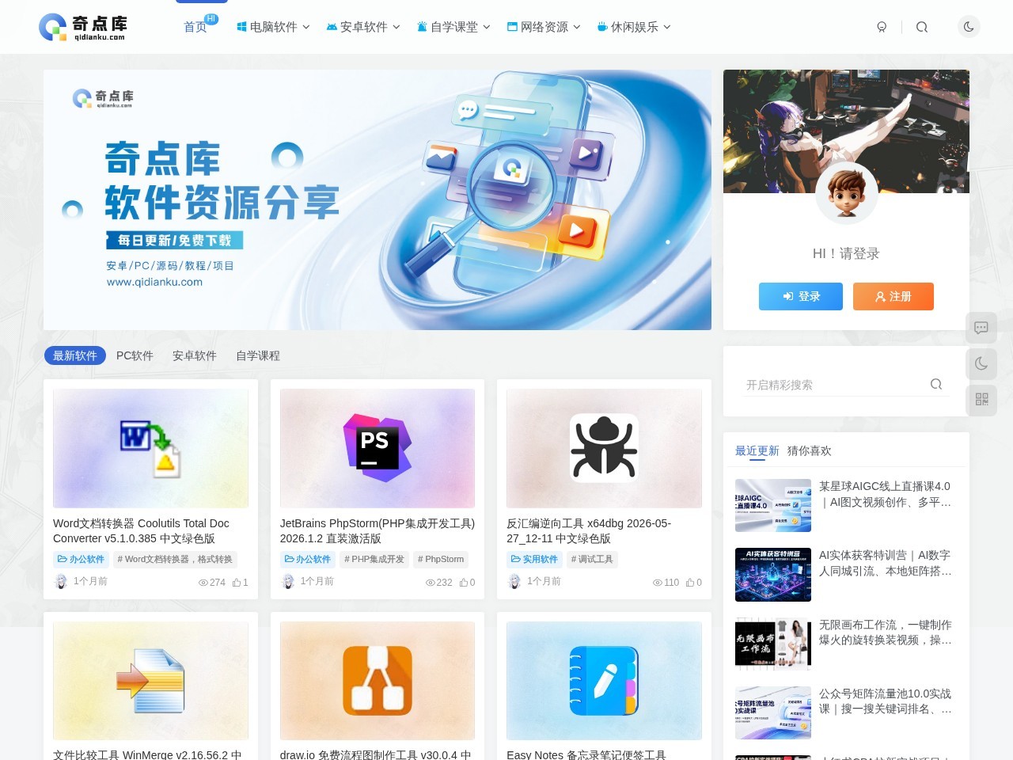Open the 无限画布工作流 article link

[x=886, y=632]
